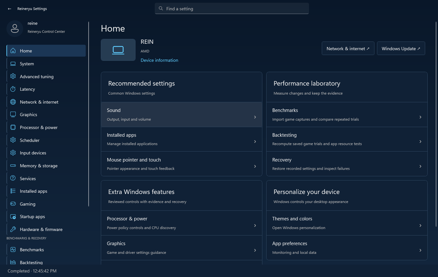This screenshot has width=438, height=277.
Task: Open Processor & power under Extra Windows features
Action: click(x=181, y=223)
